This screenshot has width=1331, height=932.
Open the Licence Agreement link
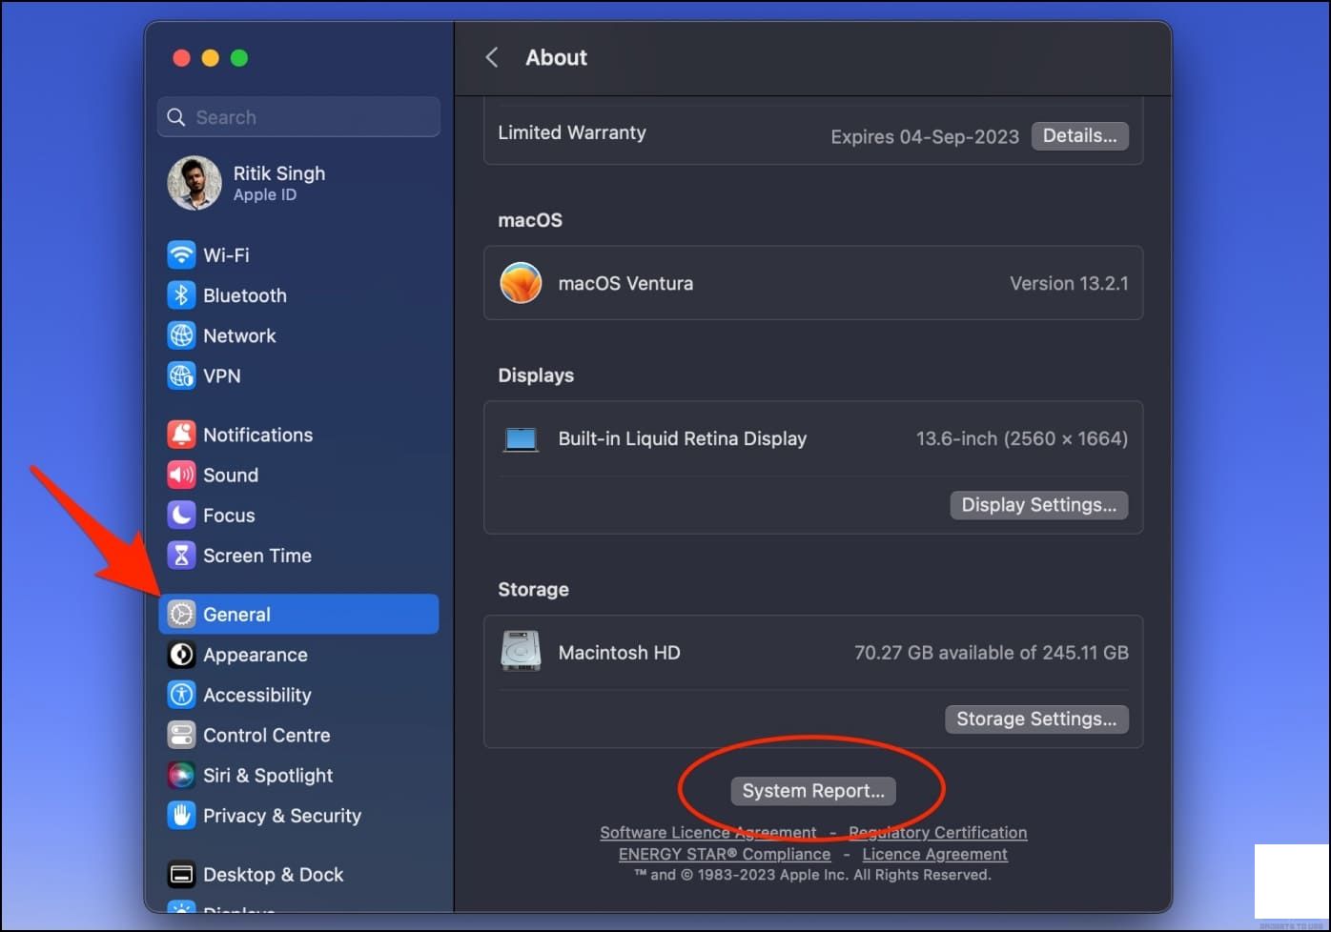tap(935, 854)
